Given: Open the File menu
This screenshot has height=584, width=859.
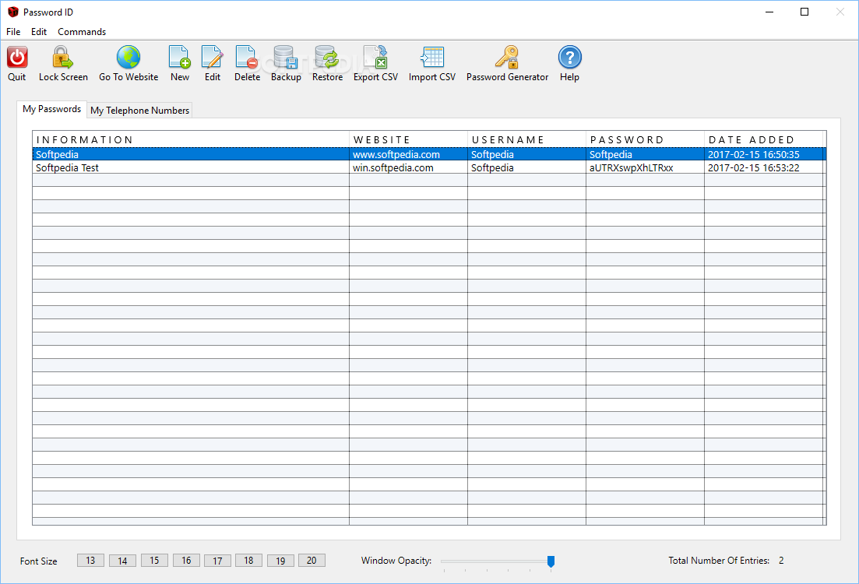Looking at the screenshot, I should (x=13, y=32).
